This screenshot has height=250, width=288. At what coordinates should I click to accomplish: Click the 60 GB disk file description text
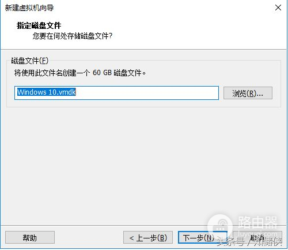80,73
